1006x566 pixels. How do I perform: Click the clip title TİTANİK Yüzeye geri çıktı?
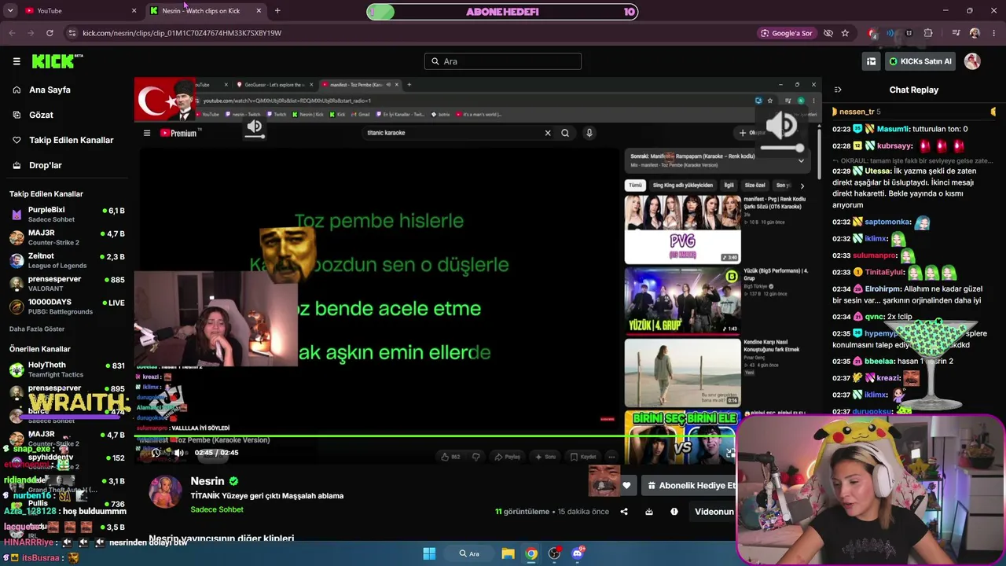tap(267, 496)
